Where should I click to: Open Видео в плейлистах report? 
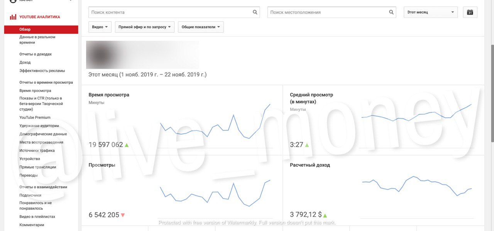click(37, 217)
